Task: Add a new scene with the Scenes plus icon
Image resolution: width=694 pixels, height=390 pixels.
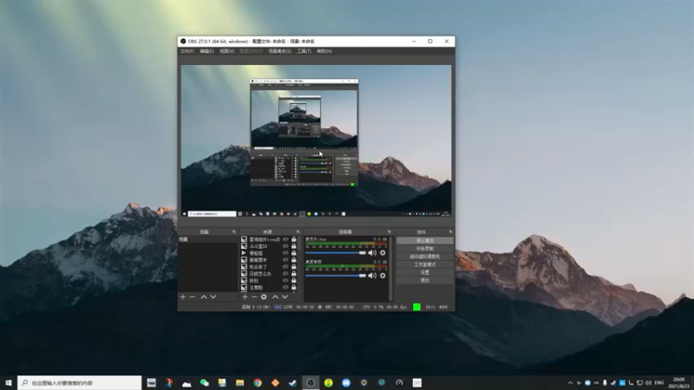Action: point(183,296)
